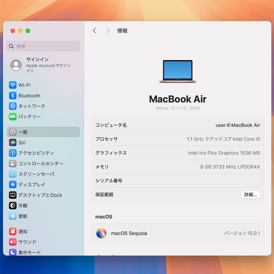The width and height of the screenshot is (274, 274).
Task: Click the 検索 search field
Action: point(44,46)
